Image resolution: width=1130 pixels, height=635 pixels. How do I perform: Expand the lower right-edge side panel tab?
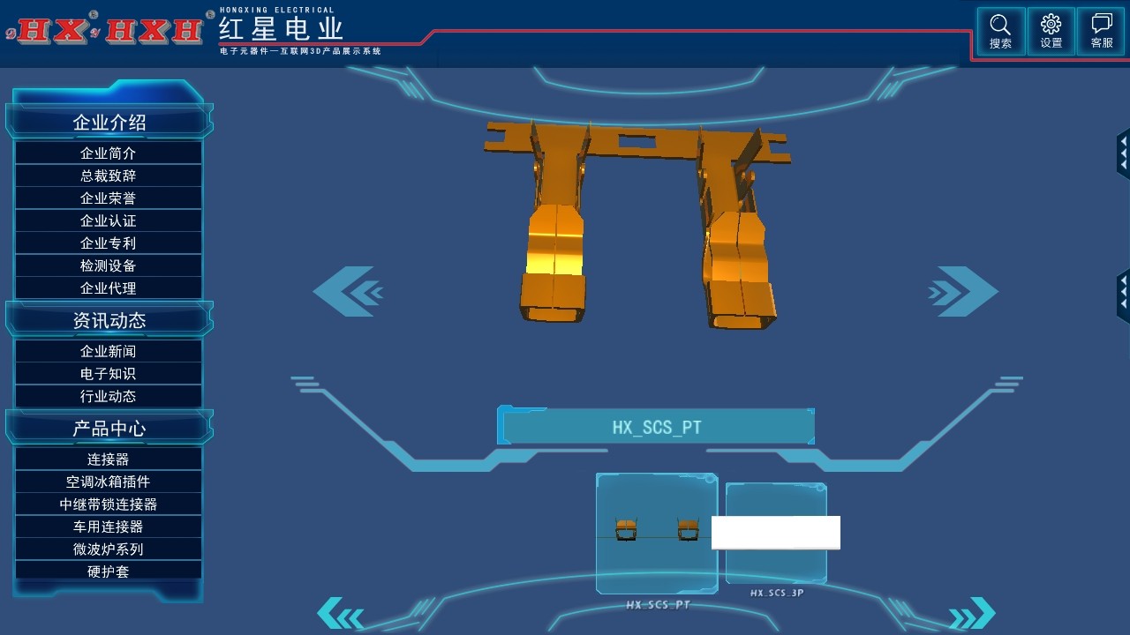pyautogui.click(x=1123, y=295)
